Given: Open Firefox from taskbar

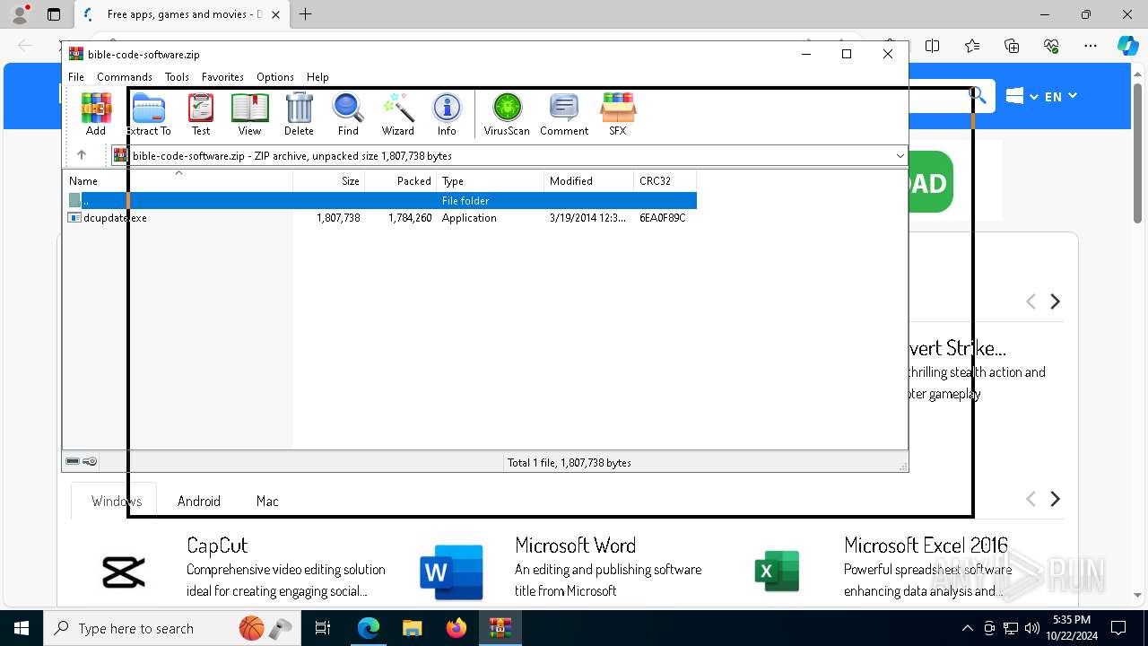Looking at the screenshot, I should 457,628.
